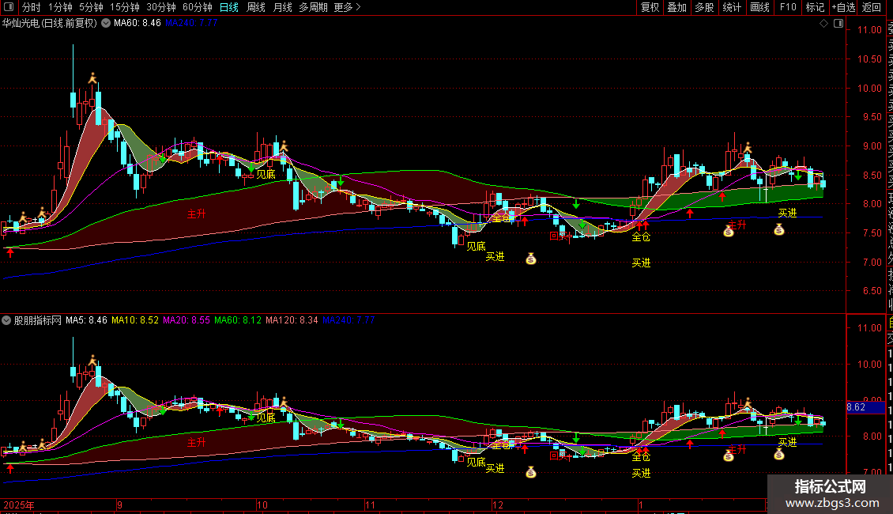Viewport: 893px width, 514px height.
Task: Click the 标记 mark button
Action: 815,7
